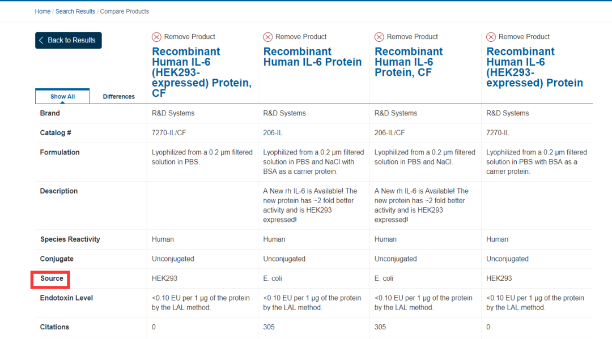Click the 206-IL/CF catalog number cell

click(x=389, y=133)
